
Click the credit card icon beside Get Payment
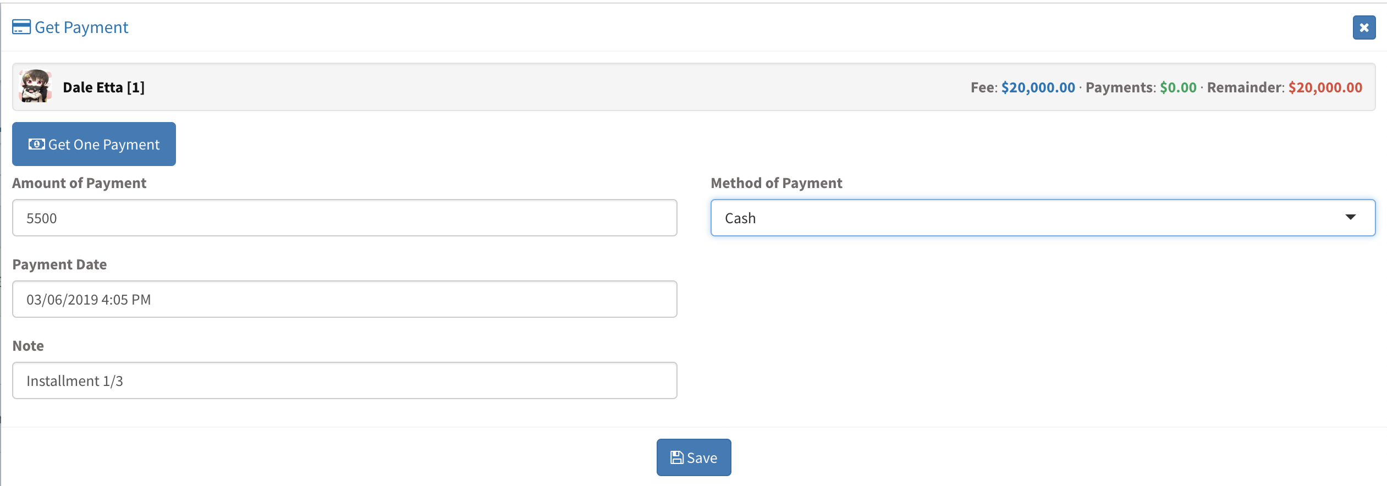pyautogui.click(x=21, y=27)
